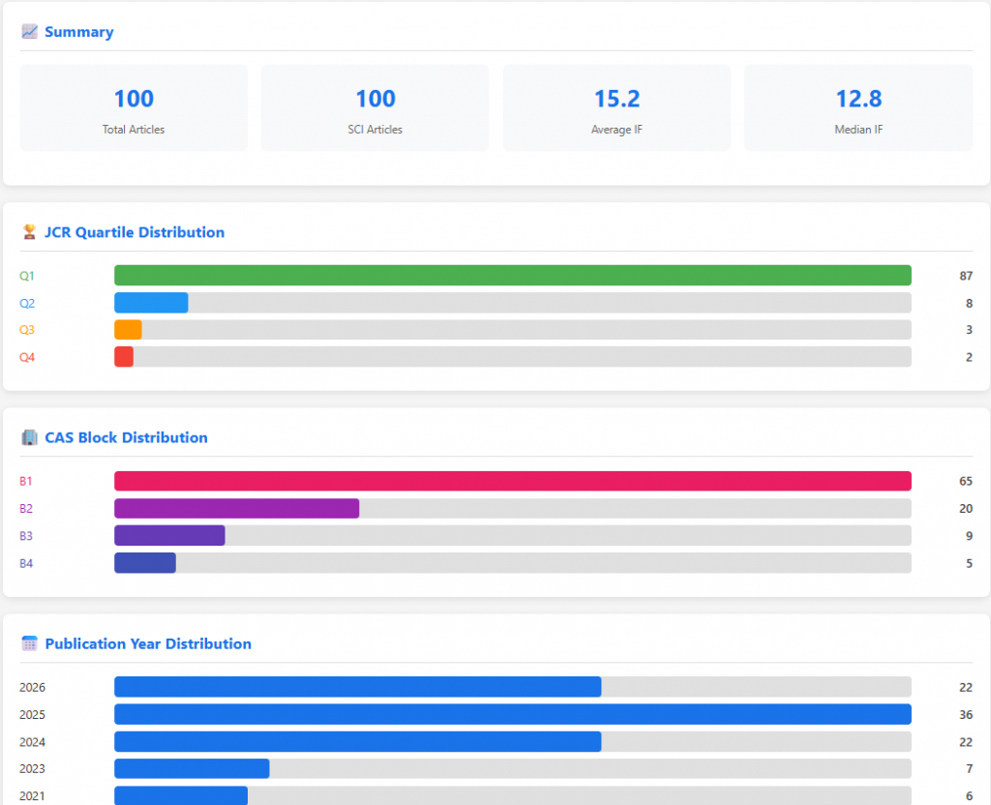
Task: Click the Median IF card
Action: tap(858, 107)
